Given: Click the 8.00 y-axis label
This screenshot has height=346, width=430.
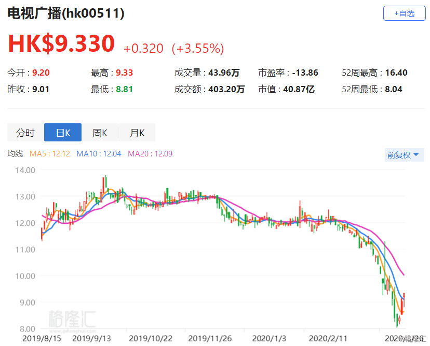Looking at the screenshot, I should click(28, 329).
